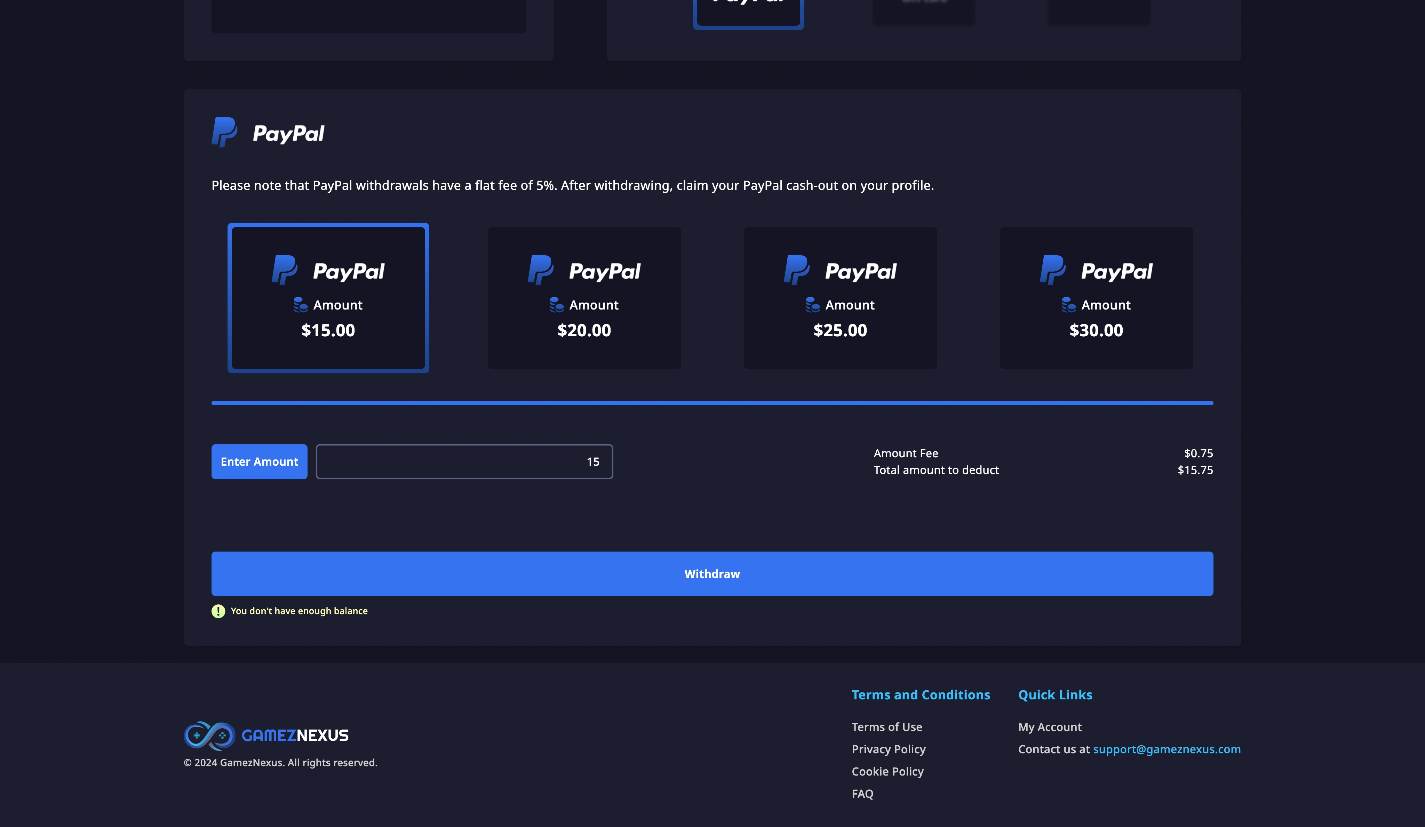The image size is (1425, 827).
Task: Click the coins icon beside Amount on $20.00 card
Action: (557, 305)
